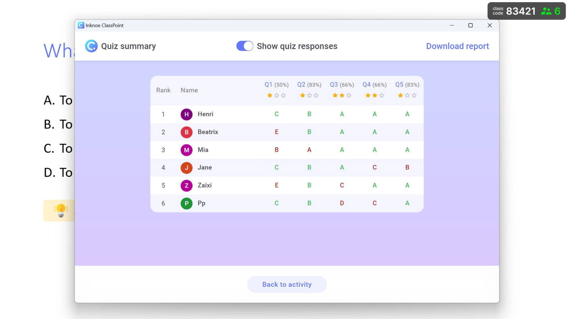Select Zaixi's avatar icon
Viewport: 568px width, 319px height.
click(186, 185)
